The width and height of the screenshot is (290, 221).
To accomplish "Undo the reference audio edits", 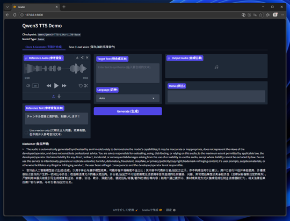I will click(81, 85).
